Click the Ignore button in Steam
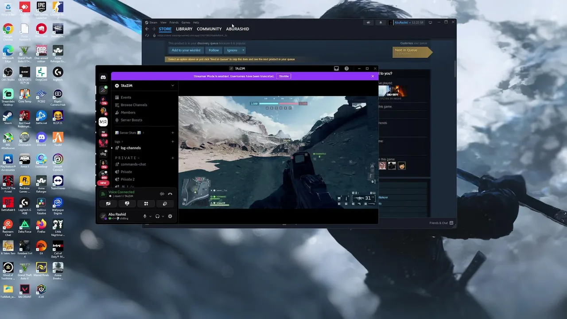567x319 pixels. pos(232,50)
